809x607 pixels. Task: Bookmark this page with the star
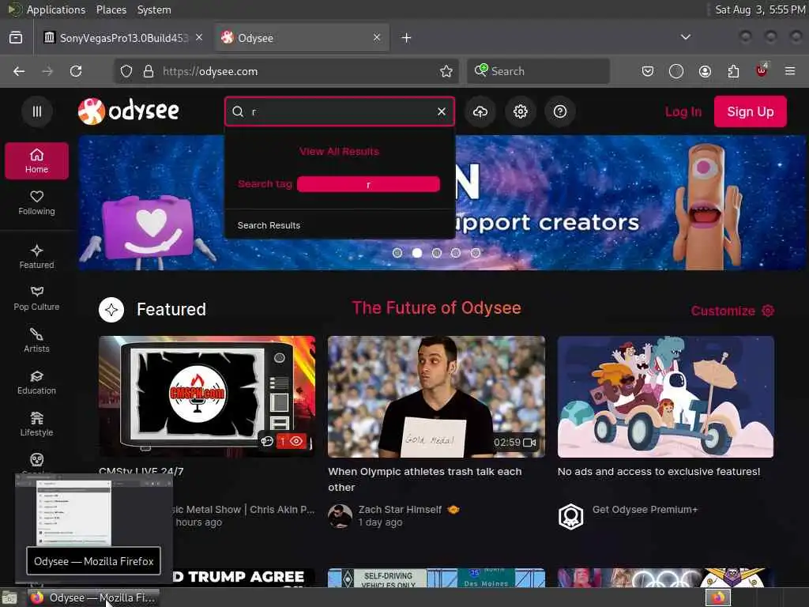(x=446, y=71)
